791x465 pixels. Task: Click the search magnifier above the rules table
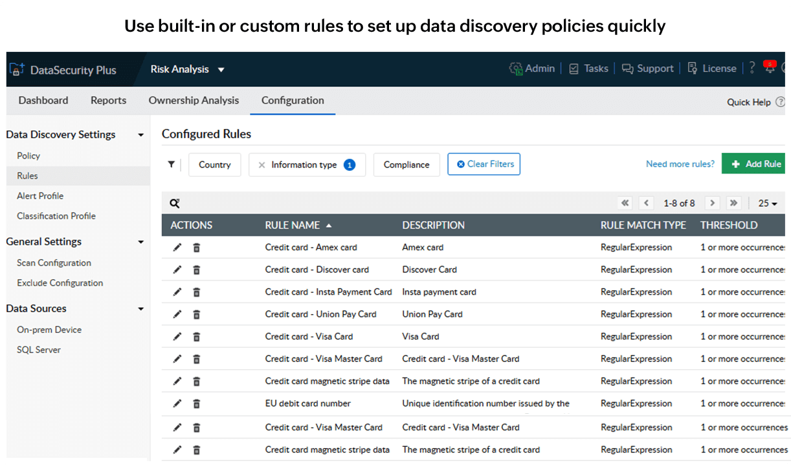point(174,203)
